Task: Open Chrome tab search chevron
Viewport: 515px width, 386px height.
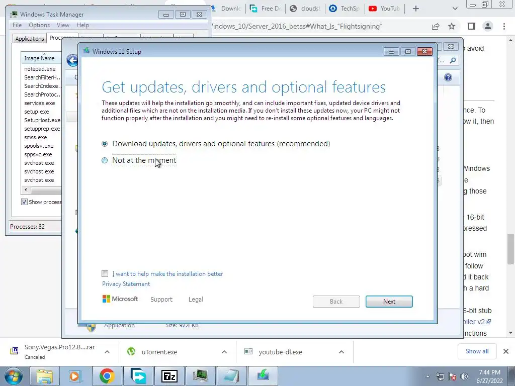Action: coord(455,9)
